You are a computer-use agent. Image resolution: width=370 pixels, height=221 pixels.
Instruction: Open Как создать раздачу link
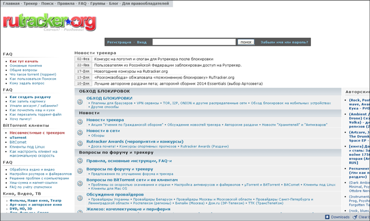[30, 97]
